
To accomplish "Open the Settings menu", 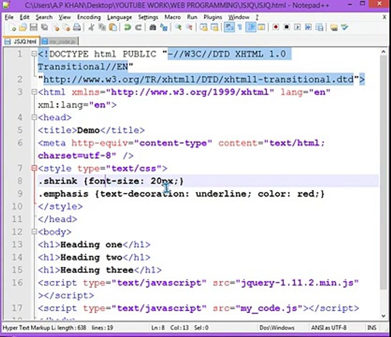I will (x=148, y=17).
